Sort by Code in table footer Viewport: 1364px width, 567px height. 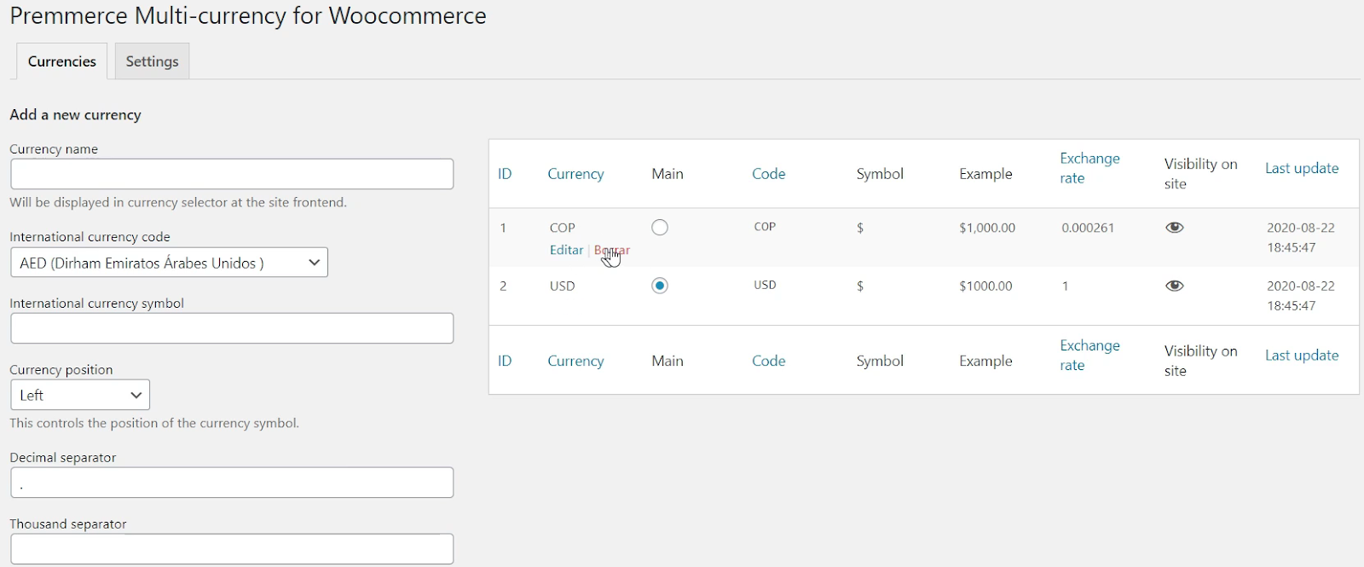[x=768, y=361]
